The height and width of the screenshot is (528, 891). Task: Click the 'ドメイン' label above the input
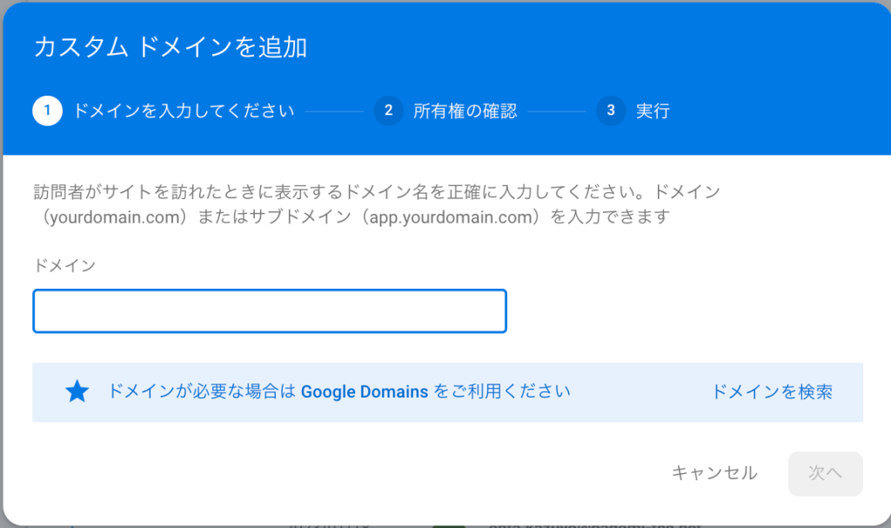click(x=64, y=265)
